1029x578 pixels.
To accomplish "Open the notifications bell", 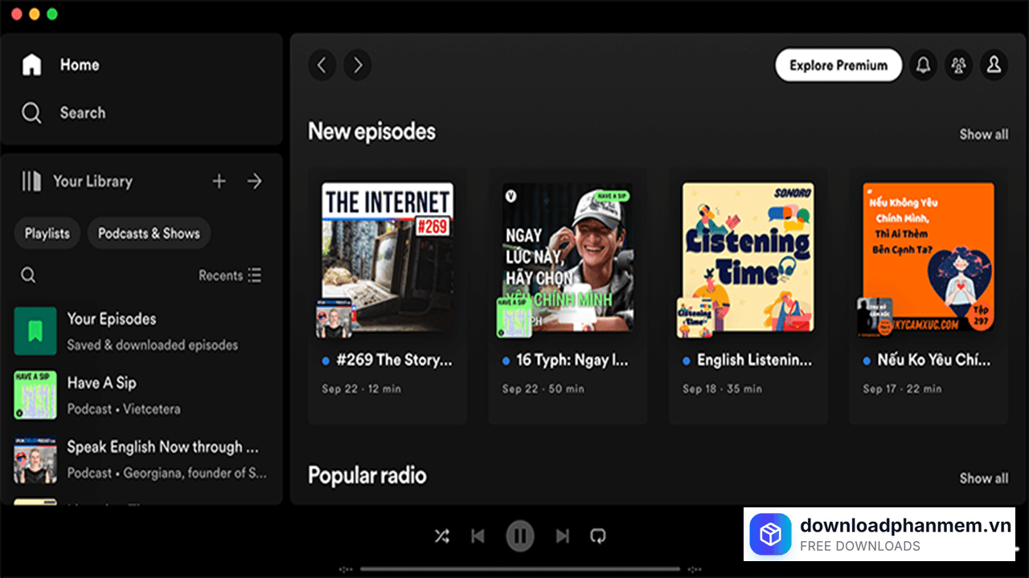I will (x=923, y=65).
